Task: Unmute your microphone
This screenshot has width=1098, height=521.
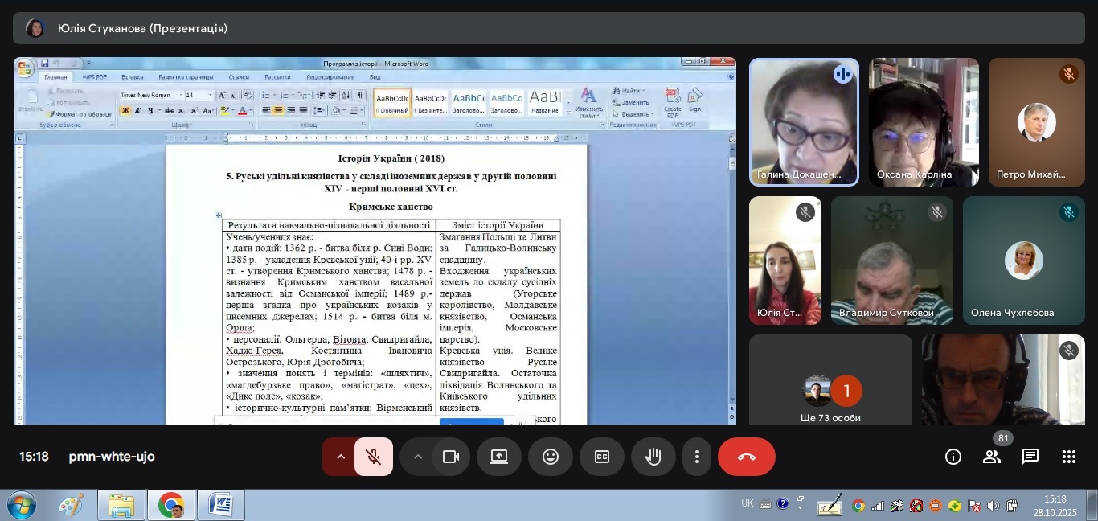Action: tap(374, 457)
